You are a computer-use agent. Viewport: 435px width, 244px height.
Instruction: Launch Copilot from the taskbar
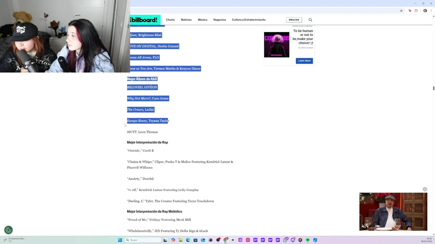click(x=173, y=240)
